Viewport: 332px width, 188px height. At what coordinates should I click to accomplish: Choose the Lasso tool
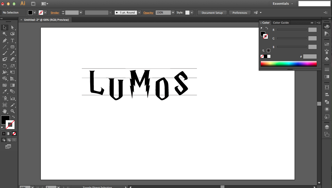click(x=12, y=34)
